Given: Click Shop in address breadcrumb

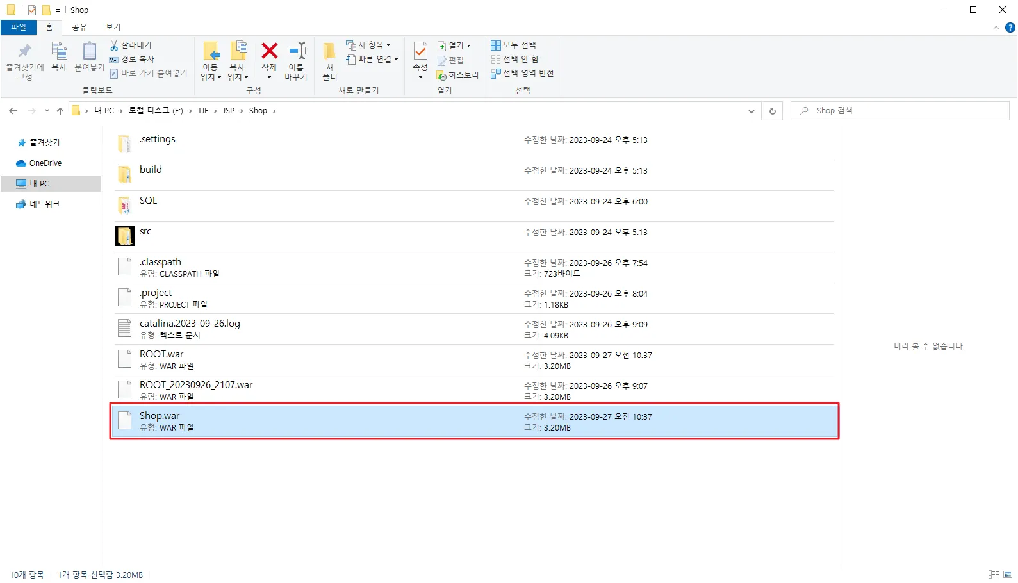Looking at the screenshot, I should pyautogui.click(x=258, y=111).
